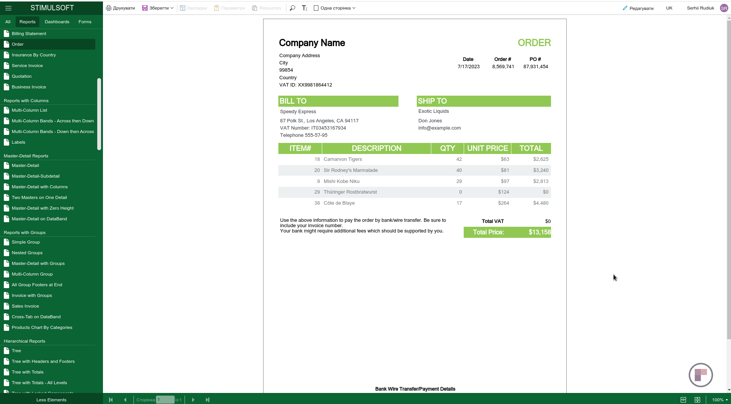Image resolution: width=731 pixels, height=404 pixels.
Task: Click the Edit (Редагувати) button
Action: tap(638, 8)
